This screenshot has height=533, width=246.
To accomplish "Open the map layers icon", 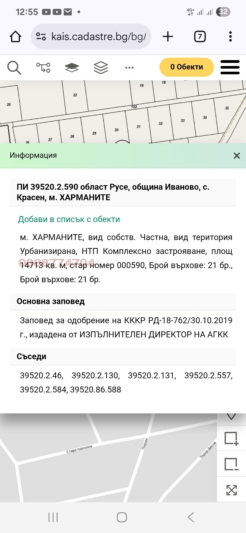I will (x=71, y=67).
